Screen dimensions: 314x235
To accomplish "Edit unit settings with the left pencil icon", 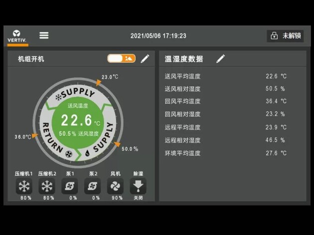I will [145, 59].
